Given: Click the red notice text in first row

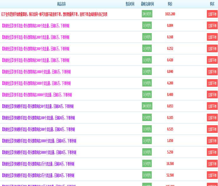Looking at the screenshot, I should pyautogui.click(x=54, y=14).
